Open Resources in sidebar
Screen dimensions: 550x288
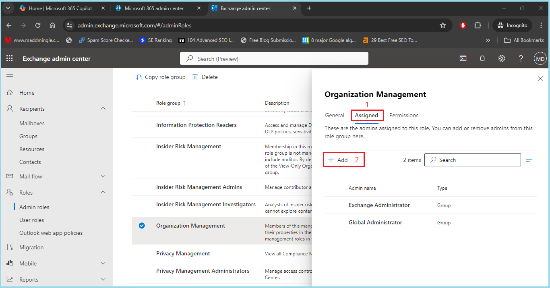32,149
